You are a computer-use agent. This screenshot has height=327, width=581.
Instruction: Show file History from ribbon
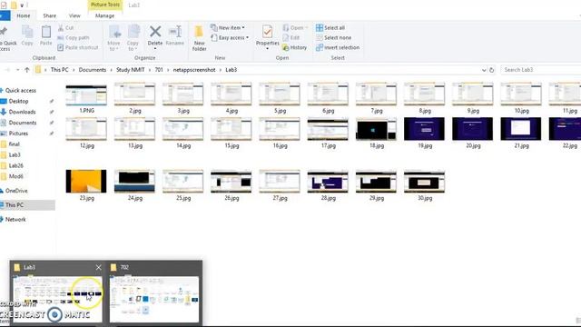pos(294,47)
